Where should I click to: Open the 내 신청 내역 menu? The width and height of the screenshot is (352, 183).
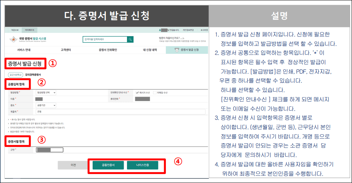click(149, 50)
